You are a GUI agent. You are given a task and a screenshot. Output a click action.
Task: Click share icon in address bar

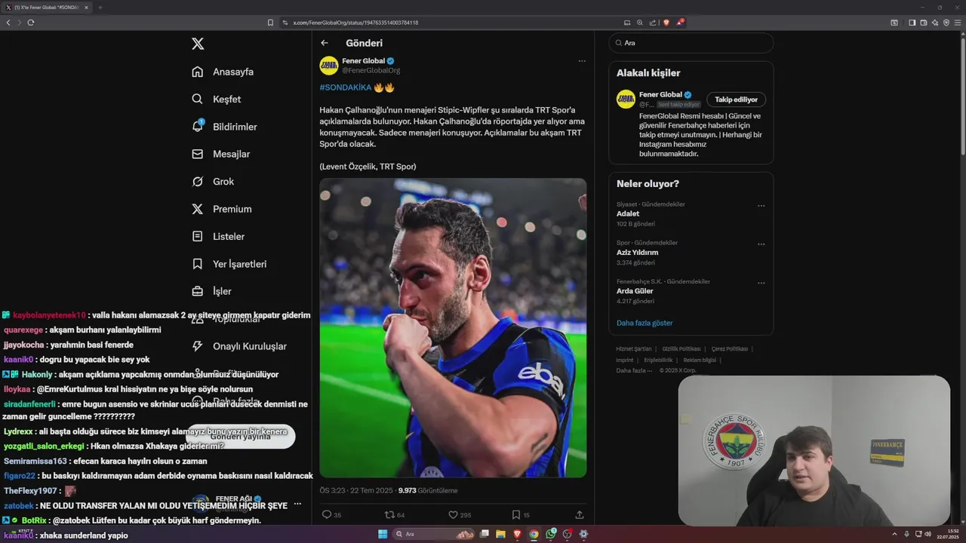[653, 23]
